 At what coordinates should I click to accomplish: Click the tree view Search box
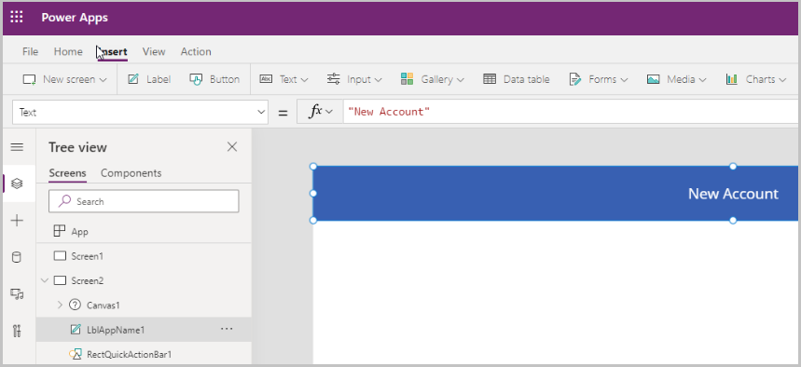coord(144,201)
